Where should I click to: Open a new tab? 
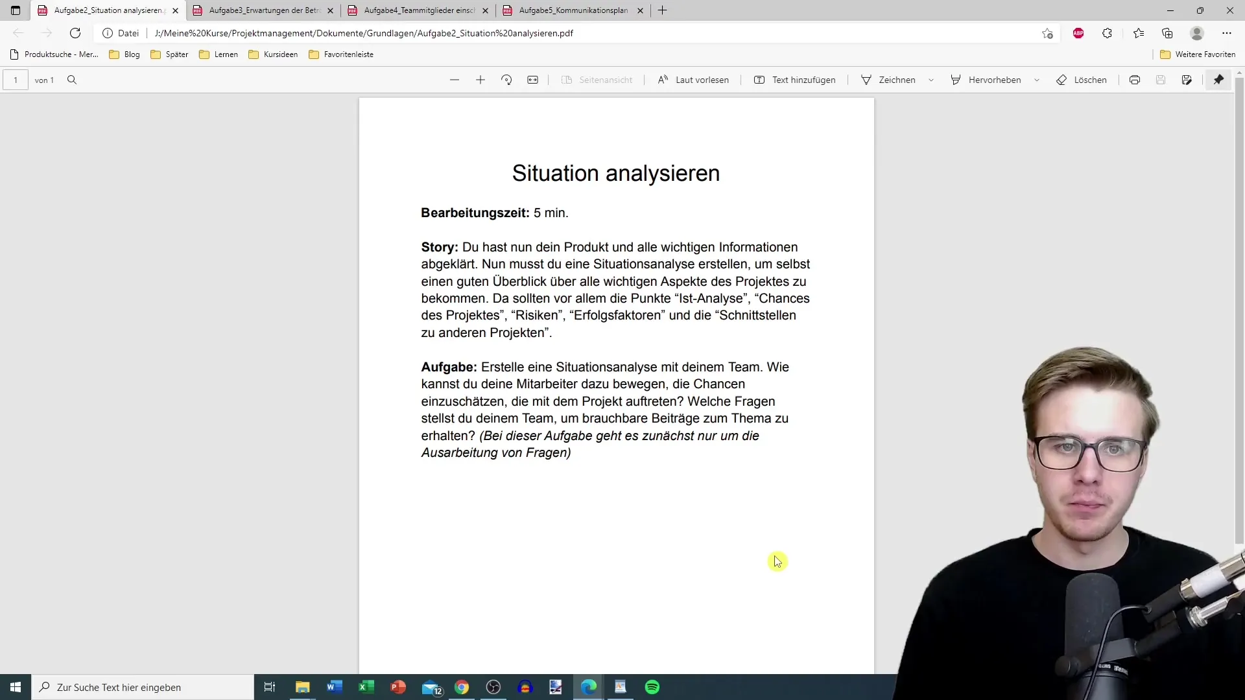(x=662, y=10)
